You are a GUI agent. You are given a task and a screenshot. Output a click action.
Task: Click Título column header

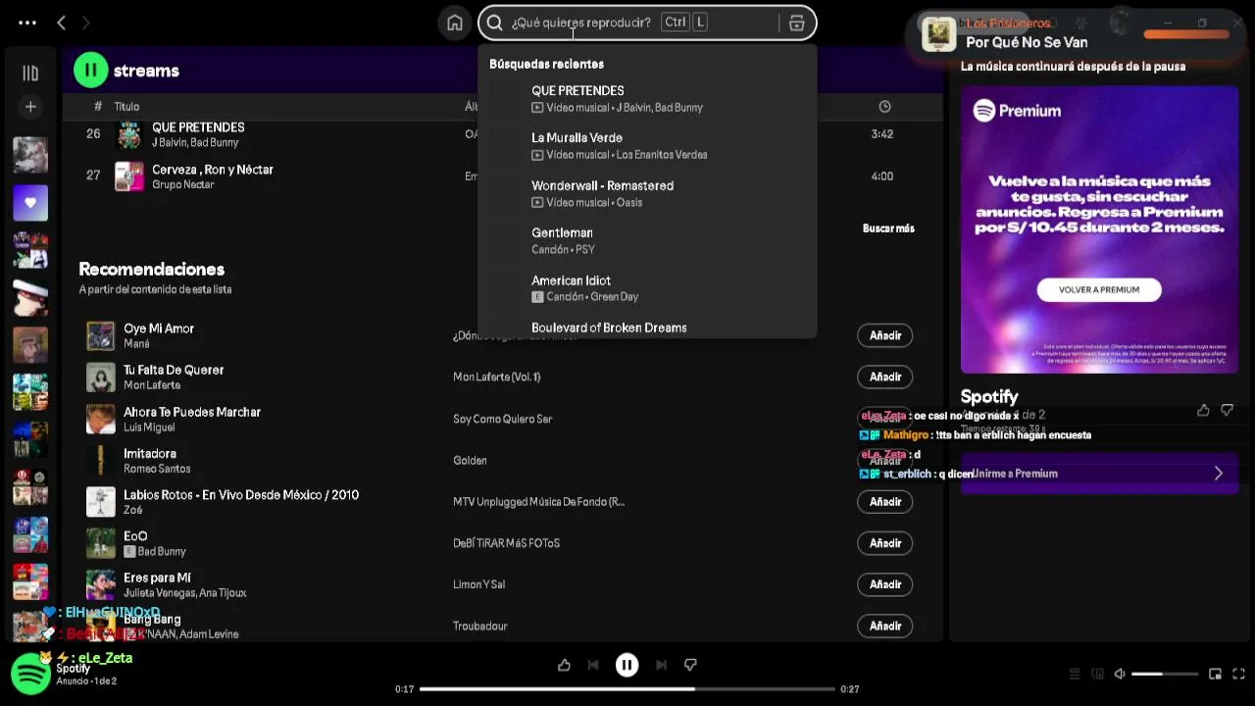pos(126,106)
